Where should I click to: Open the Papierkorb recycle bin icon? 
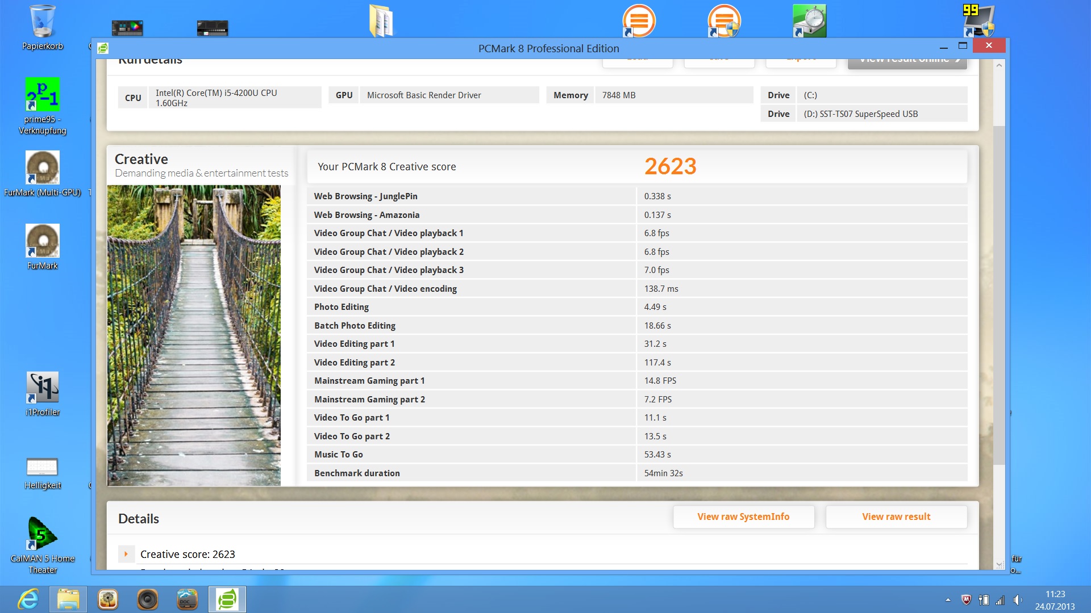(43, 23)
